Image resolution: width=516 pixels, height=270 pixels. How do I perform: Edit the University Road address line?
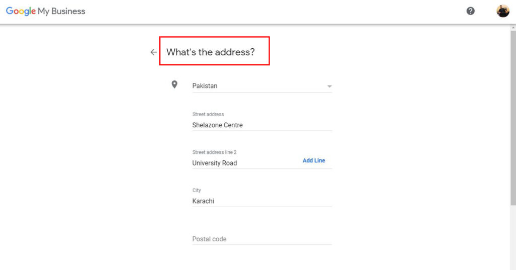[242, 163]
